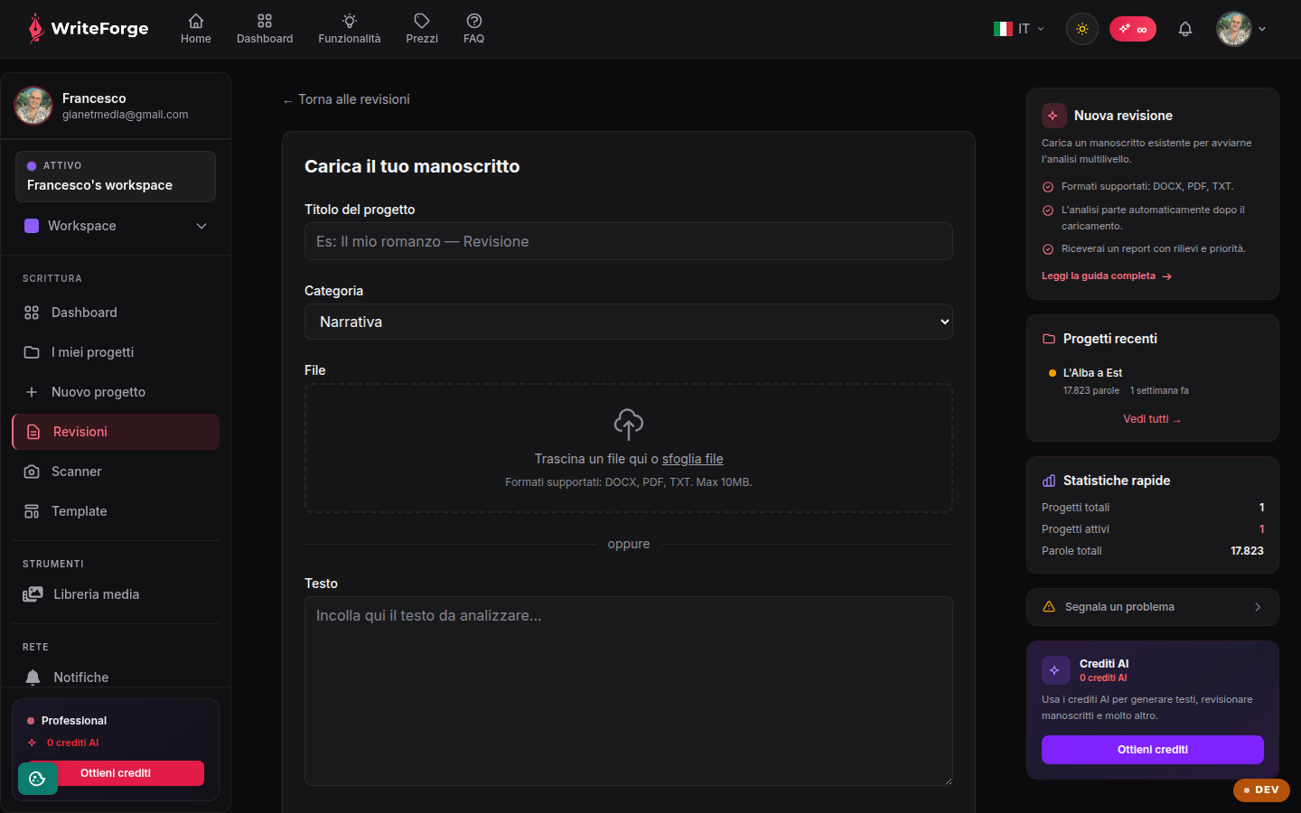Image resolution: width=1301 pixels, height=813 pixels.
Task: Open I miei progetti
Action: pyautogui.click(x=116, y=352)
